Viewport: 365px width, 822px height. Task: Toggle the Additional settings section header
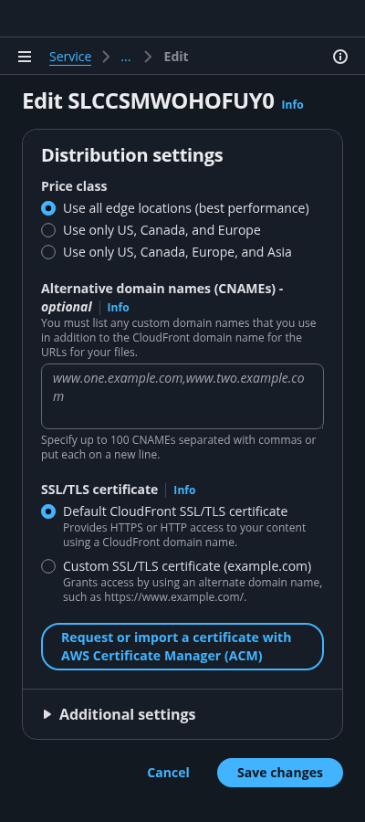click(127, 714)
